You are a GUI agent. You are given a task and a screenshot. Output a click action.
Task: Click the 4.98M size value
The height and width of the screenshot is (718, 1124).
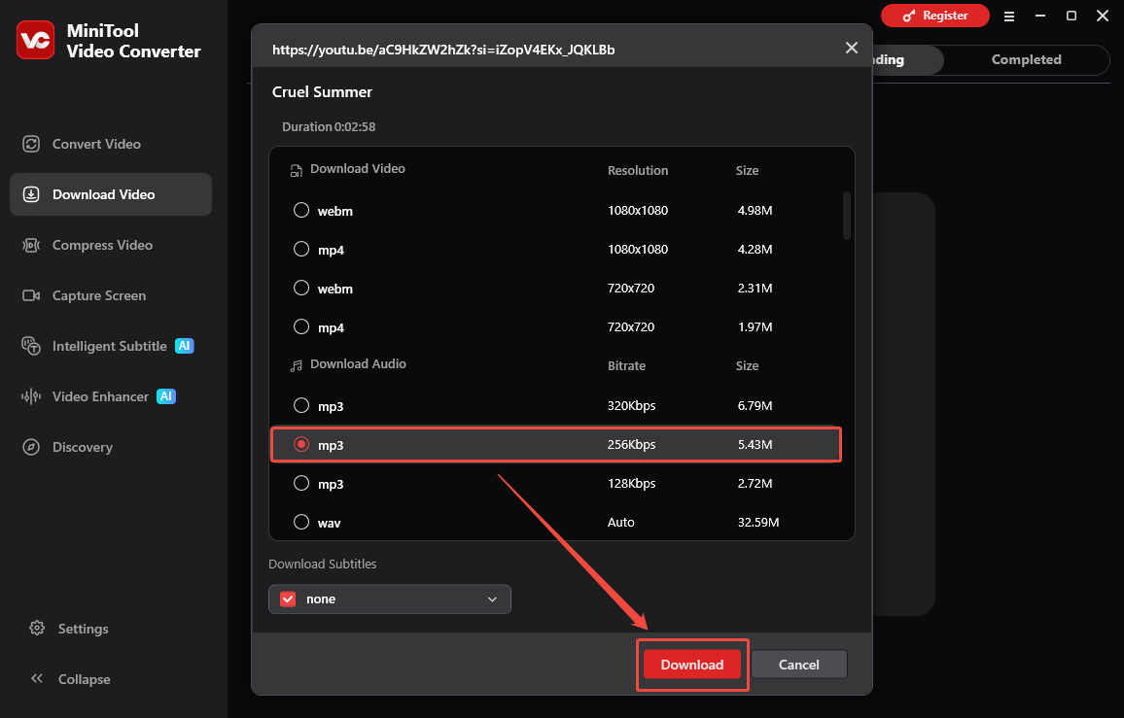(x=755, y=210)
